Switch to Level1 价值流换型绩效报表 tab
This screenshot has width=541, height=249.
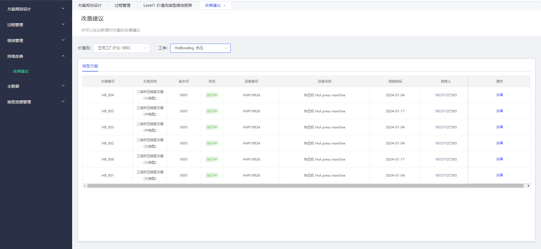coord(168,5)
